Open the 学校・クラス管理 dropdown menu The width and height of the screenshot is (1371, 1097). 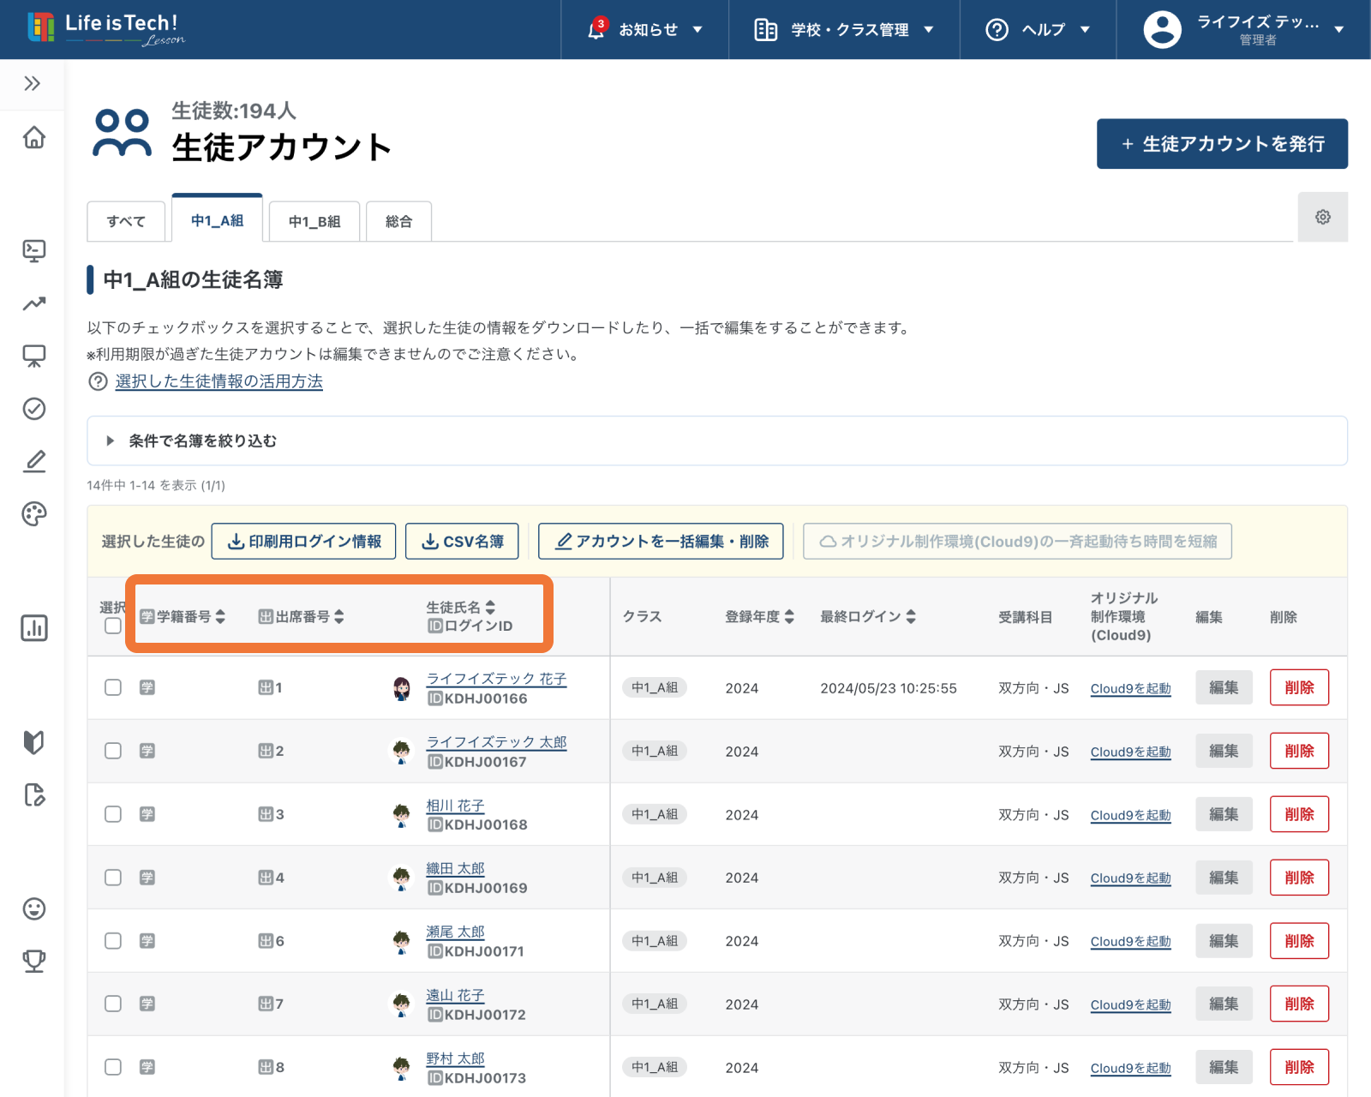point(844,30)
